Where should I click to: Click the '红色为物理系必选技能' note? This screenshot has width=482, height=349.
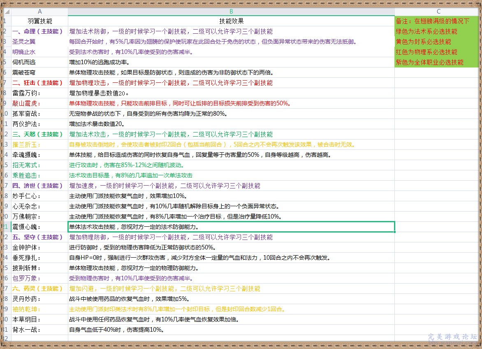[436, 52]
